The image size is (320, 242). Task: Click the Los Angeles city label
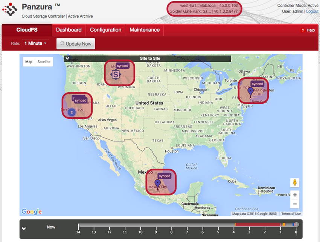87,126
